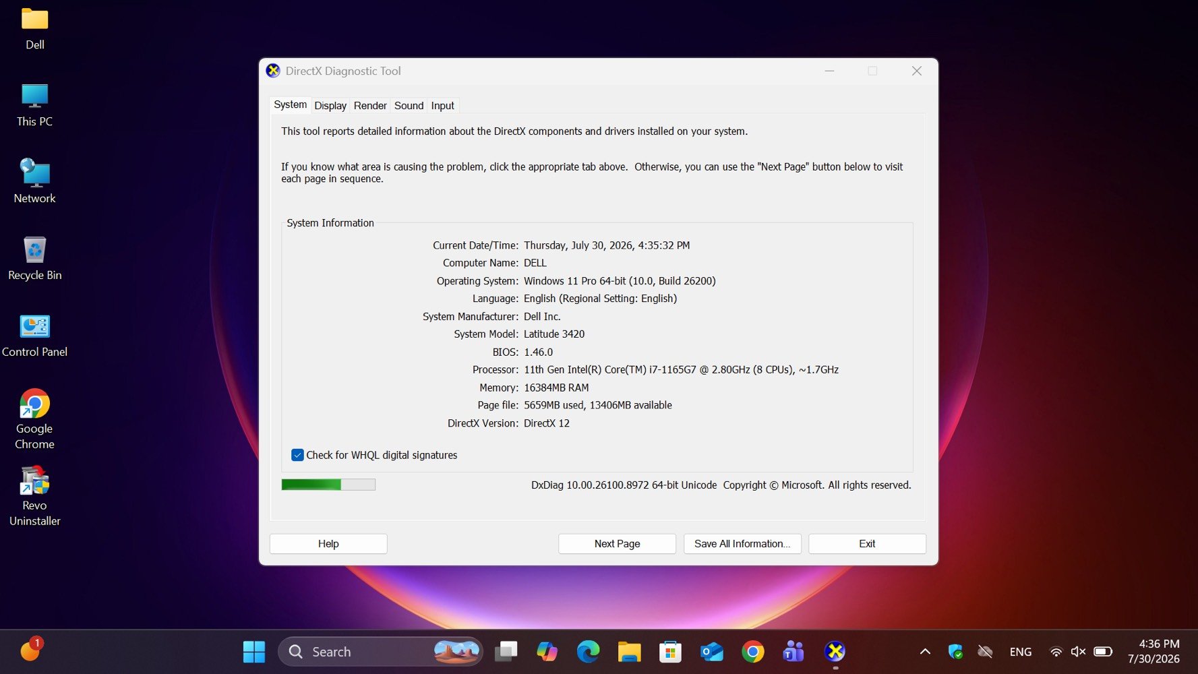Click the 'System Information' group label
The width and height of the screenshot is (1198, 674).
tap(330, 223)
